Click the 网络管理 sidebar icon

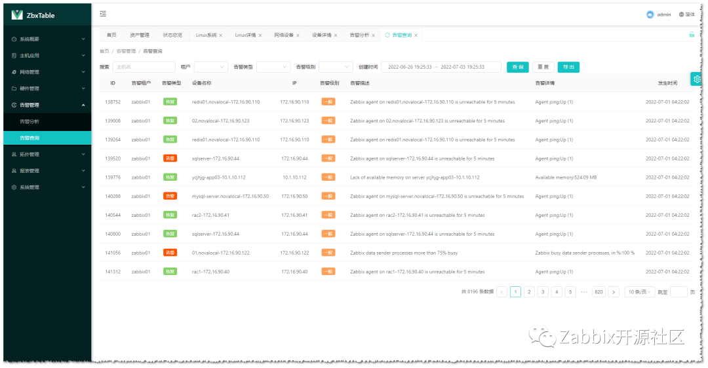coord(14,72)
